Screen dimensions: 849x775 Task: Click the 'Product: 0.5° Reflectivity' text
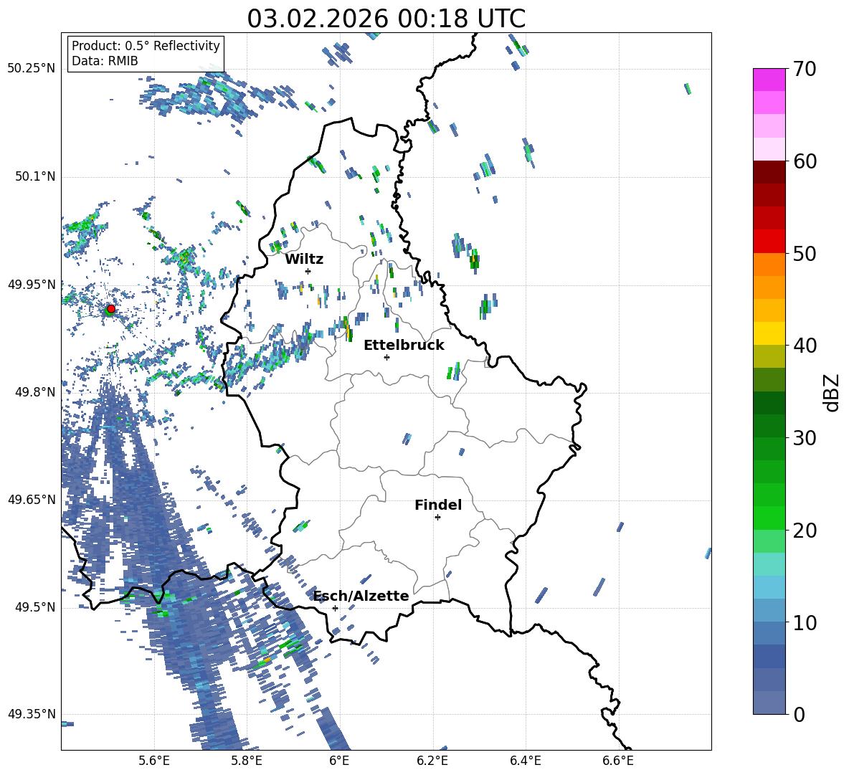click(146, 46)
